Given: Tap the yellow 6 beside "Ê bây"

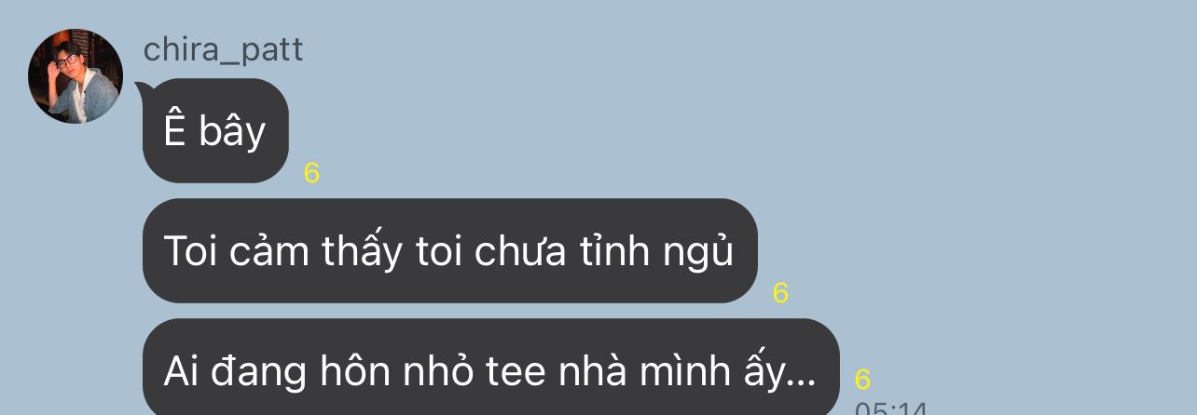Looking at the screenshot, I should point(312,173).
